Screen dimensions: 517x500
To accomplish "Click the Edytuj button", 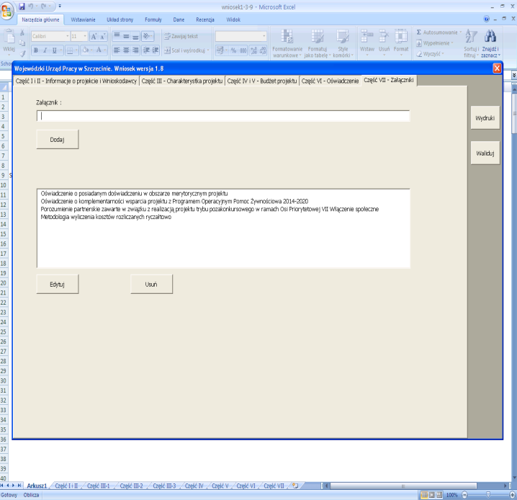I will coord(58,285).
